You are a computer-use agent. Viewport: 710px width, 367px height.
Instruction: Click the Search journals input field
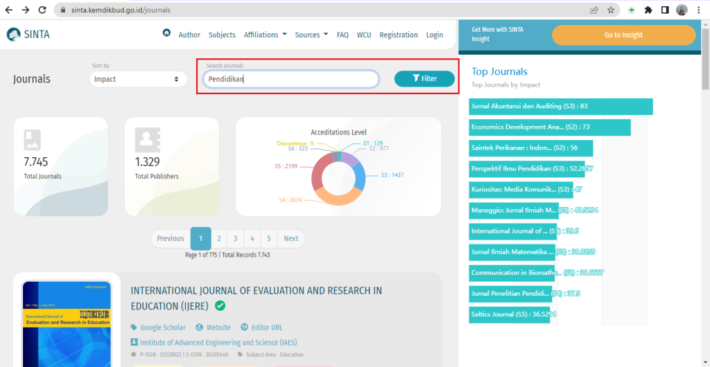click(291, 79)
